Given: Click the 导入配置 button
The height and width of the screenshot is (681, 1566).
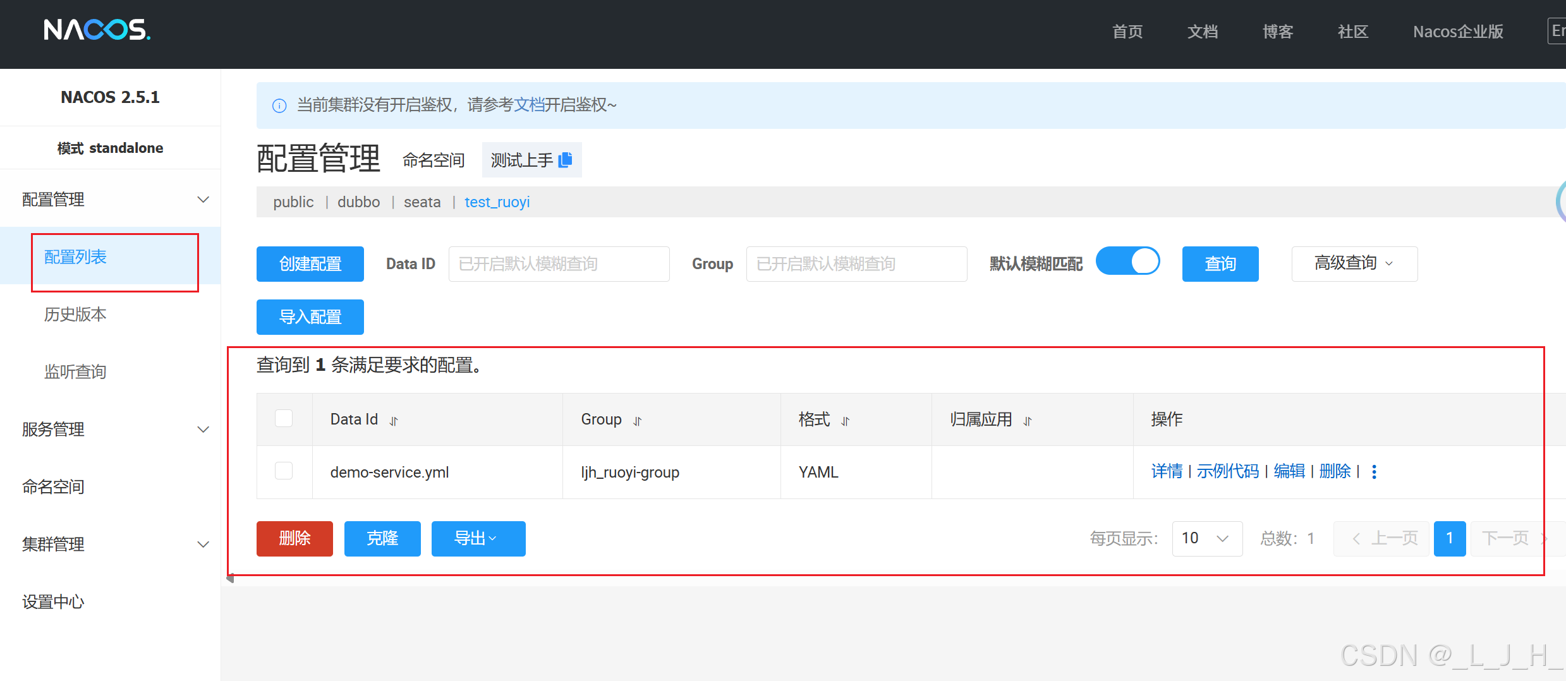Looking at the screenshot, I should click(x=310, y=317).
